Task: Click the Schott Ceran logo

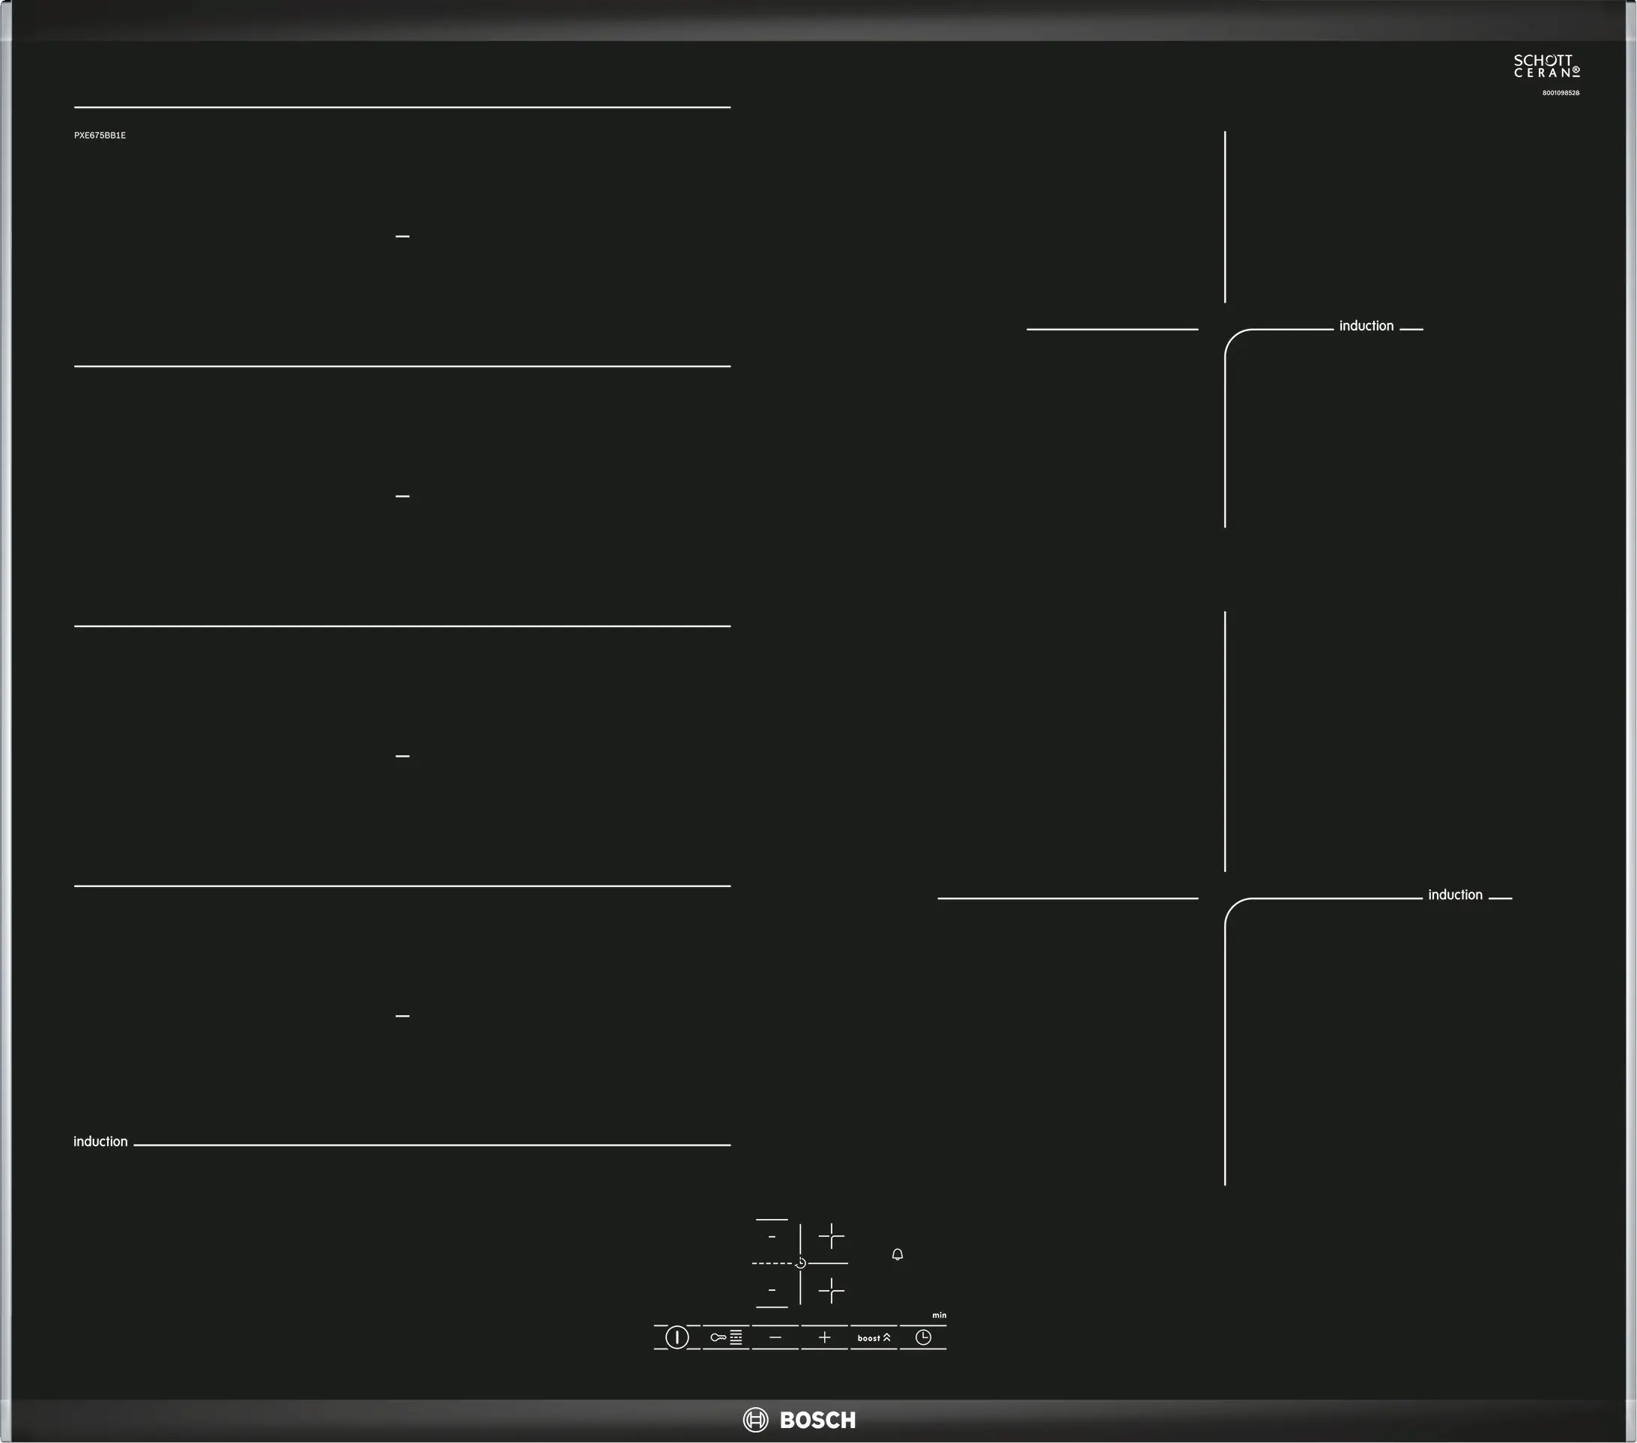Action: (x=1546, y=67)
